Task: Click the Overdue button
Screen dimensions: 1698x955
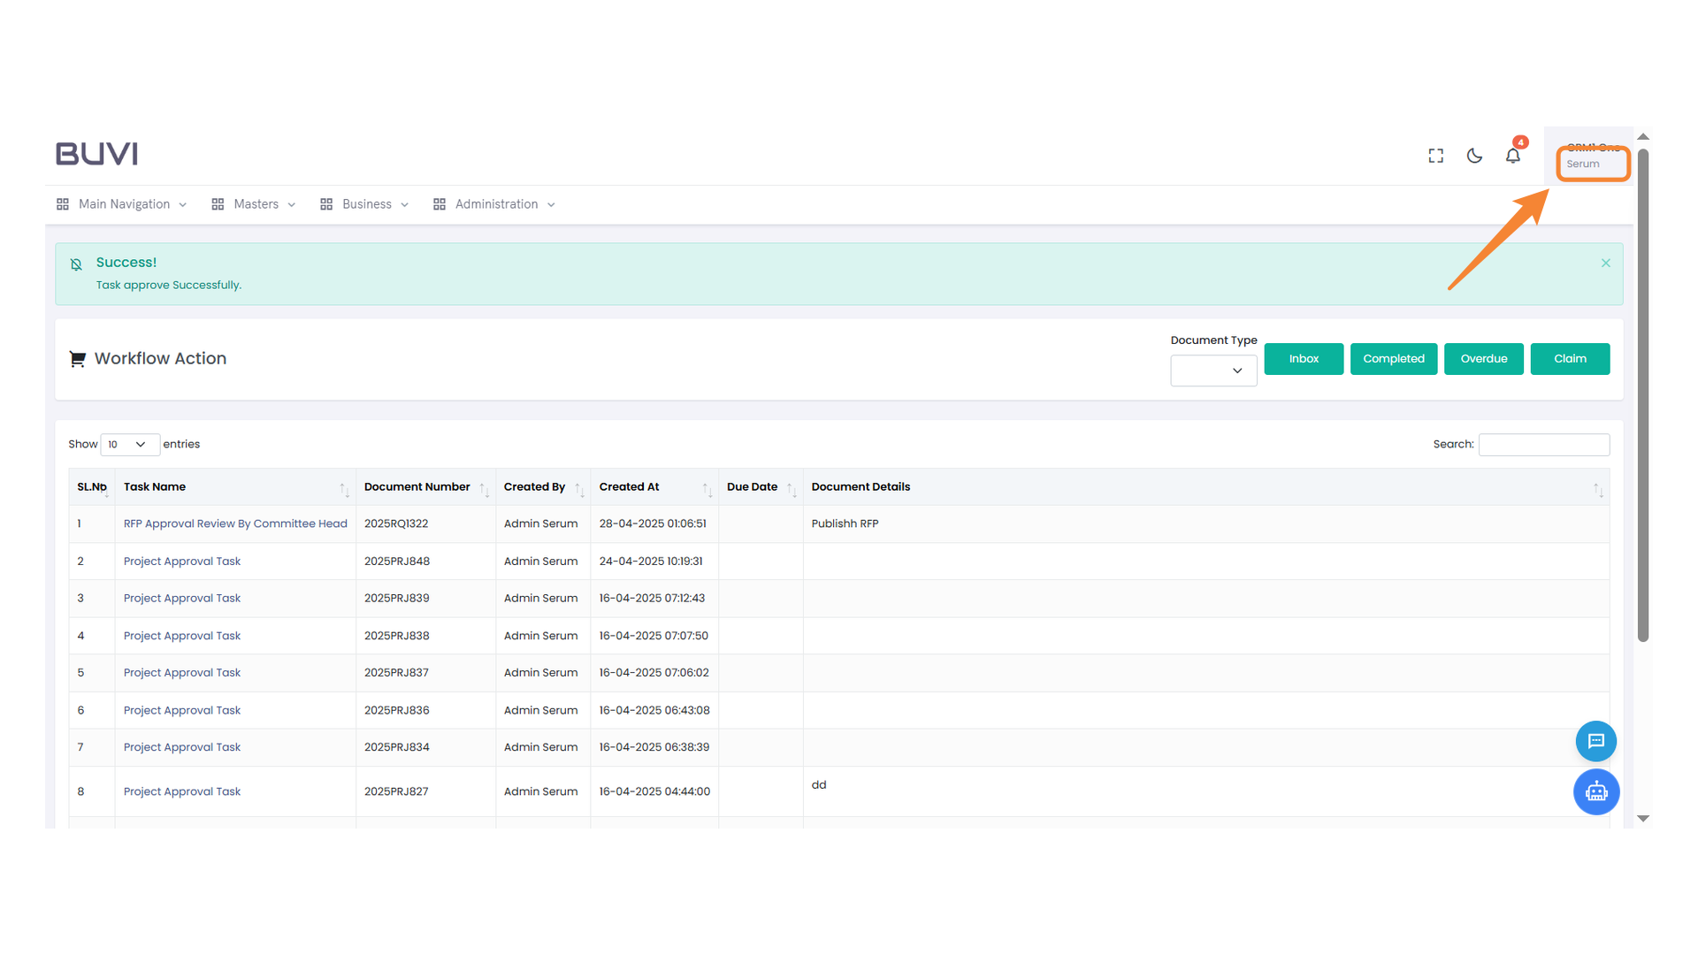Action: tap(1483, 359)
